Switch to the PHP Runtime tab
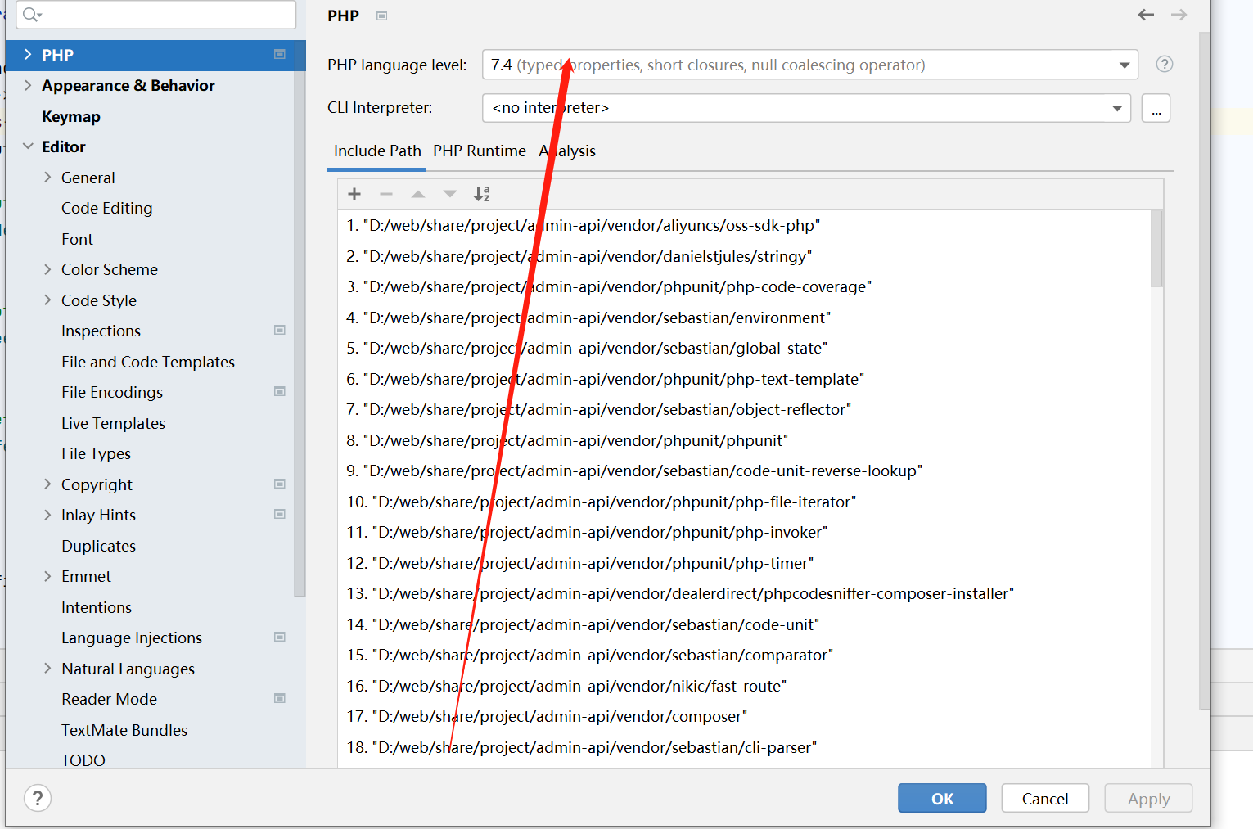Viewport: 1253px width, 829px height. (480, 151)
